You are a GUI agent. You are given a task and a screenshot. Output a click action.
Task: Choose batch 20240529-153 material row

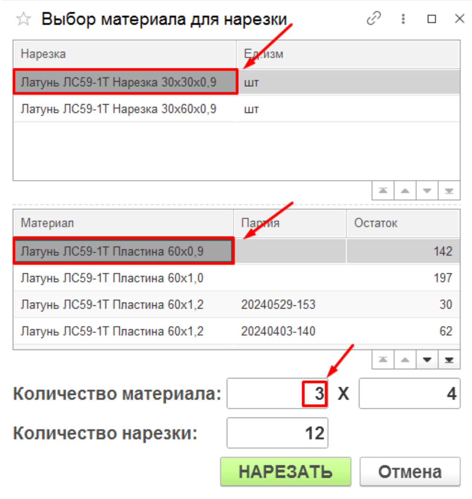pyautogui.click(x=278, y=305)
